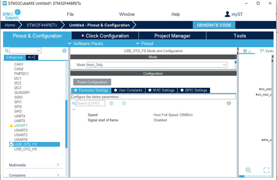Open the NVIC Settings tab
The height and width of the screenshot is (180, 278).
(161, 90)
